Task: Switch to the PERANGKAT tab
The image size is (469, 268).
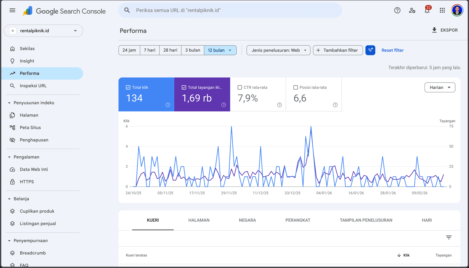Action: coord(298,220)
